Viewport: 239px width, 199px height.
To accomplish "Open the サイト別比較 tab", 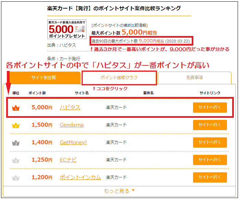I will click(x=44, y=78).
